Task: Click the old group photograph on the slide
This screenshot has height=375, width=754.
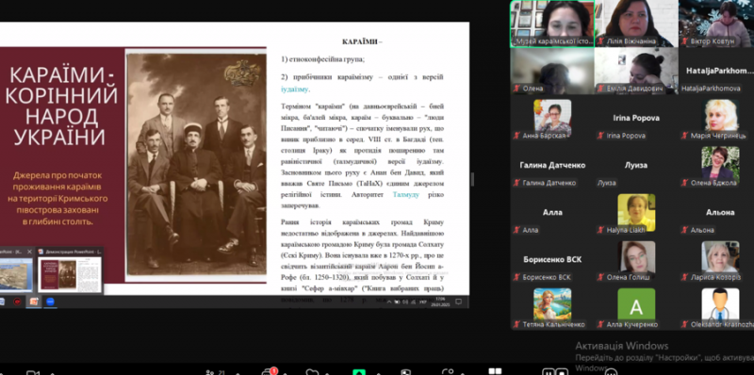Action: click(196, 165)
